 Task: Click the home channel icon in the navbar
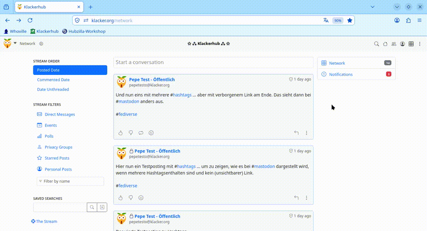click(x=385, y=44)
